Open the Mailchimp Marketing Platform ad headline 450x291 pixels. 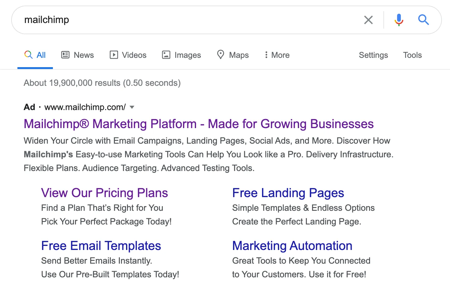[198, 124]
